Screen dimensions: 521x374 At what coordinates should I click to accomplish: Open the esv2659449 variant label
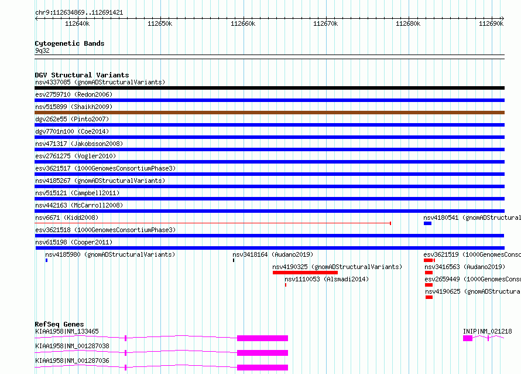pyautogui.click(x=473, y=279)
